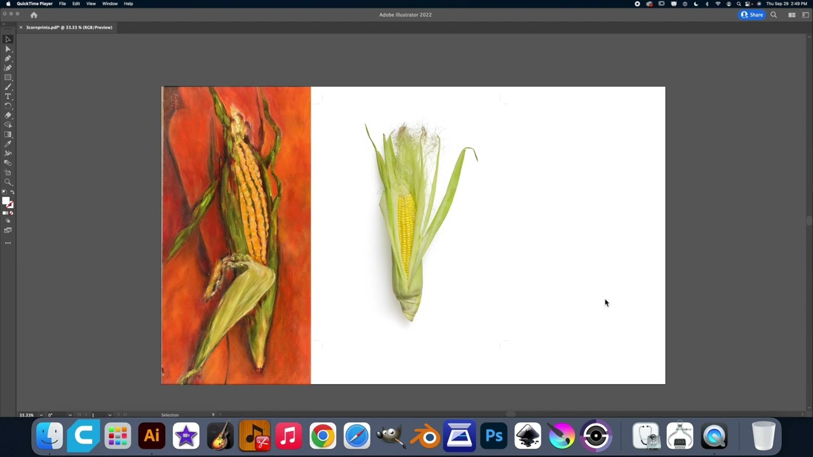Launch Blender from the Dock
Viewport: 813px width, 457px height.
(x=425, y=436)
